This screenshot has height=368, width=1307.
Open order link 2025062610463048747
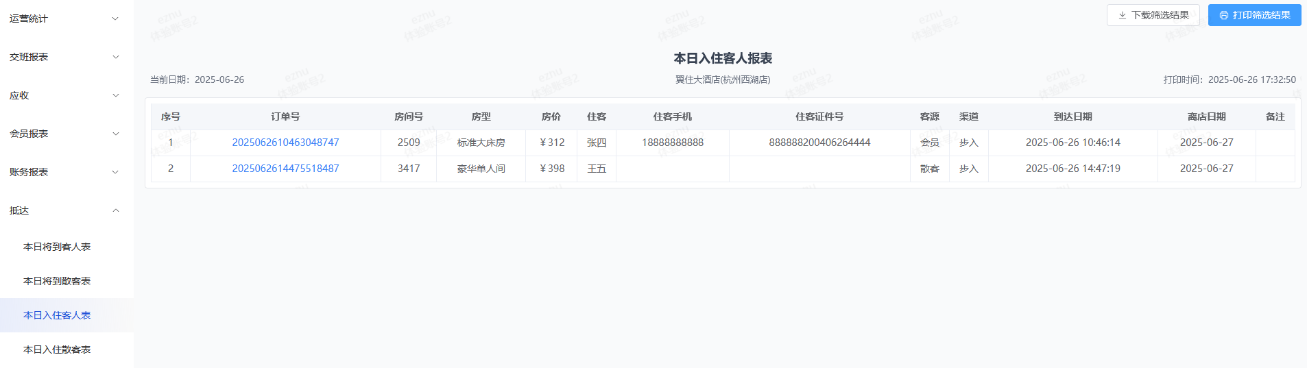pos(285,143)
